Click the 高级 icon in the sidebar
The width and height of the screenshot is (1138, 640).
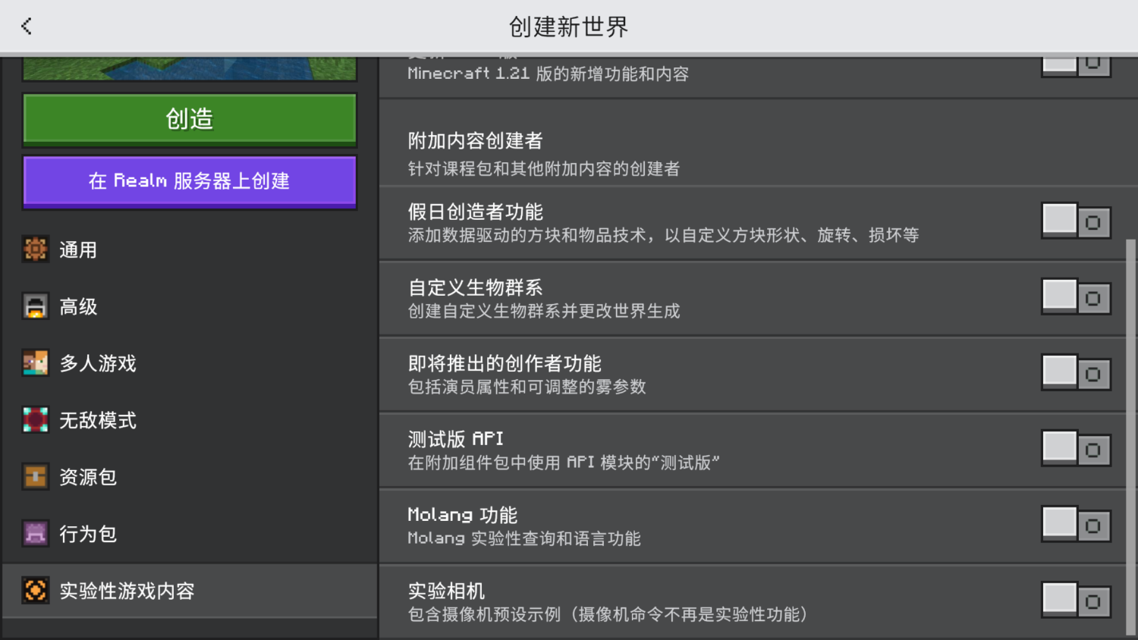pos(35,306)
